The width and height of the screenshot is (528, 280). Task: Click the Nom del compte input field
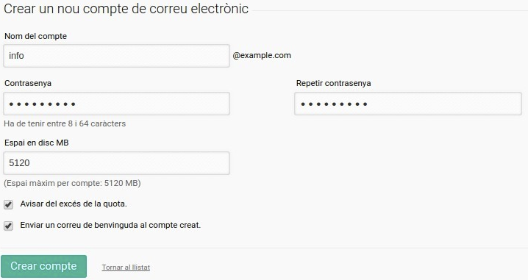[x=116, y=56]
